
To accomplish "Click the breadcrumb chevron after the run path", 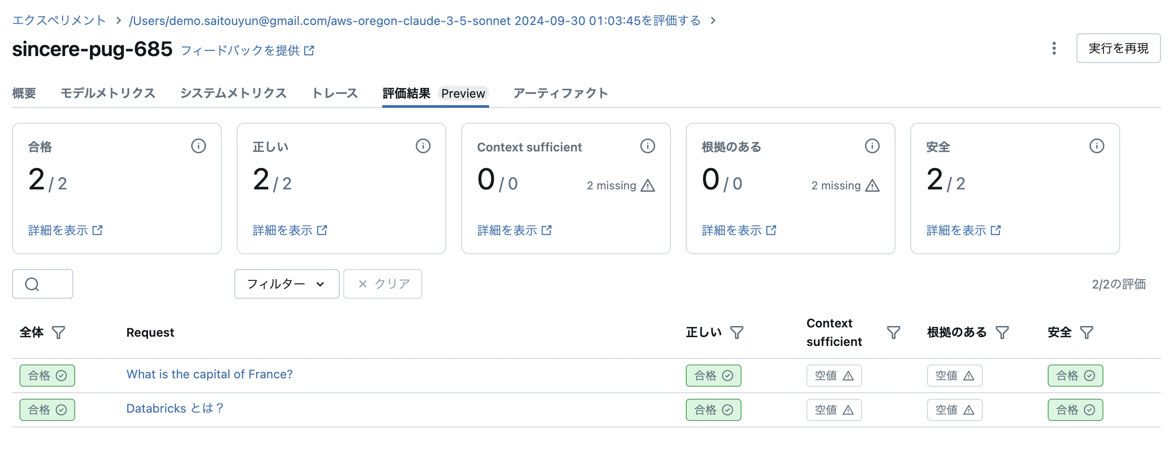I will tap(713, 21).
